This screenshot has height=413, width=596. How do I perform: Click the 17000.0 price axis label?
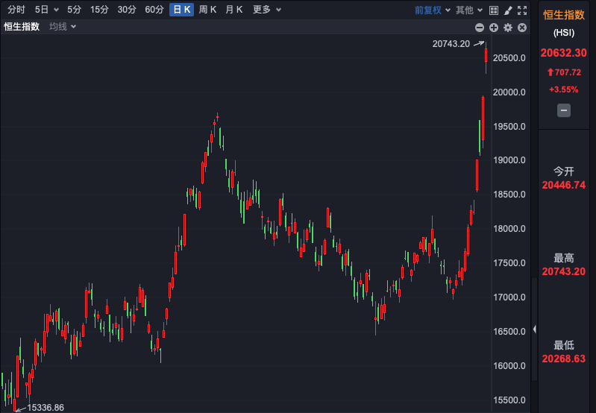click(509, 297)
